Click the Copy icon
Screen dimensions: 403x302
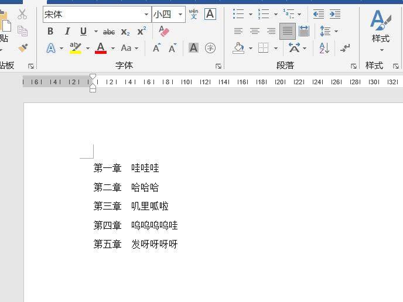click(22, 31)
